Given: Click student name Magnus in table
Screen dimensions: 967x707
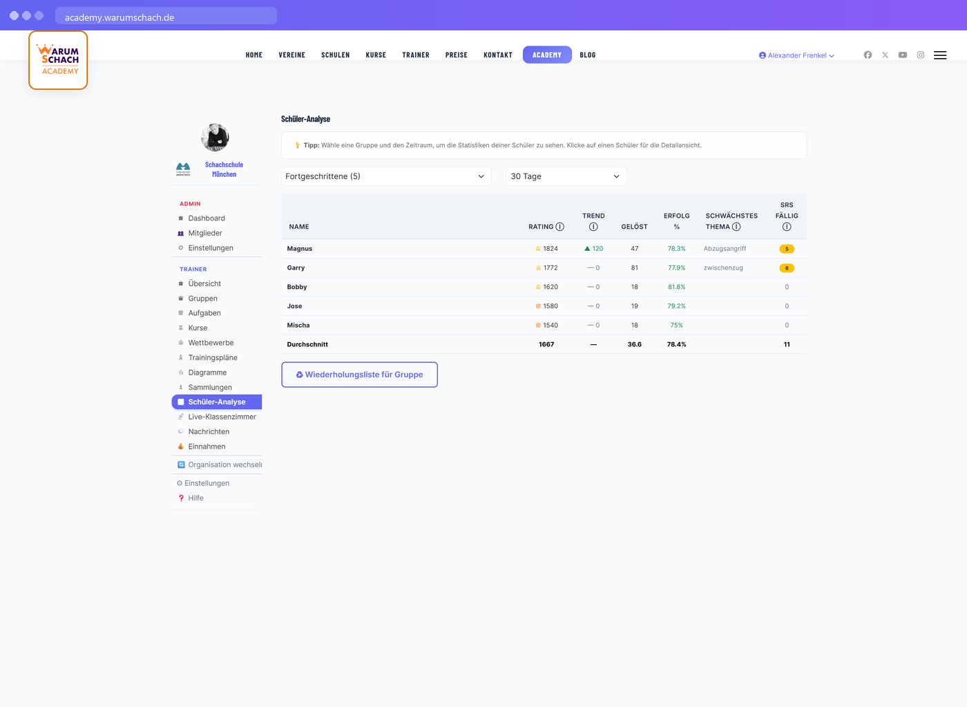Looking at the screenshot, I should [300, 249].
